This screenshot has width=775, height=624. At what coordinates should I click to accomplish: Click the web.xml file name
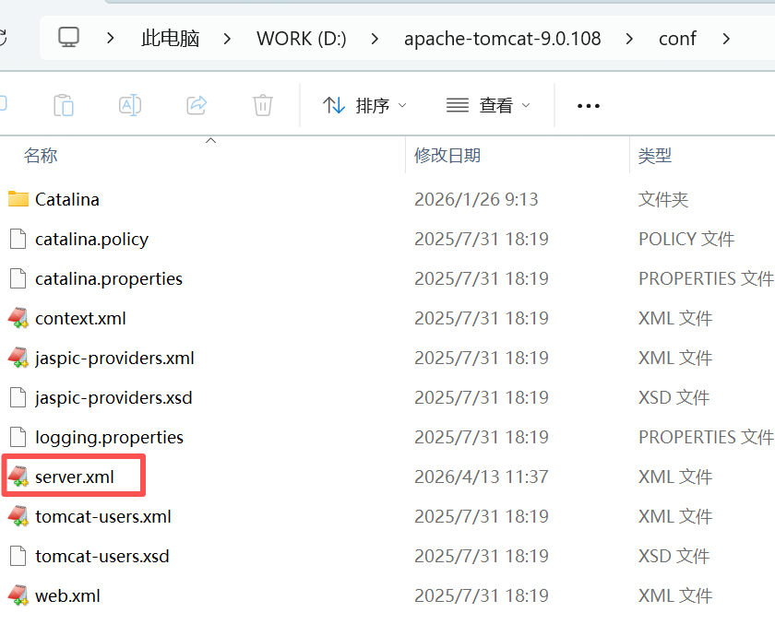point(67,595)
